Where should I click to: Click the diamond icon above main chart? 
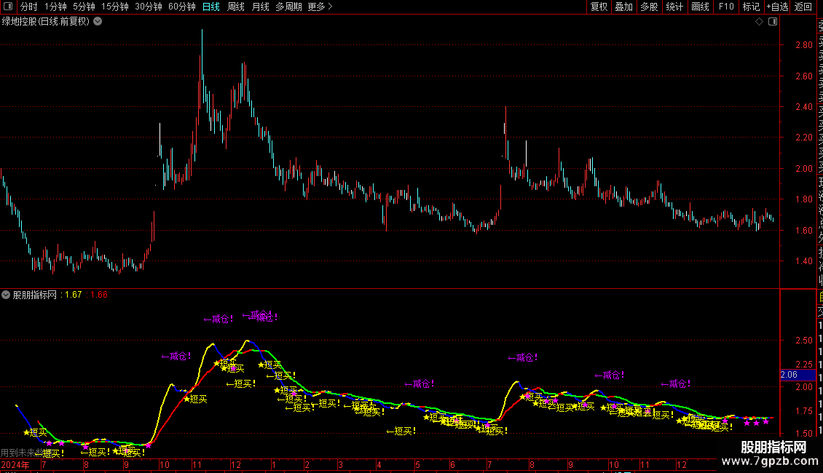click(759, 22)
